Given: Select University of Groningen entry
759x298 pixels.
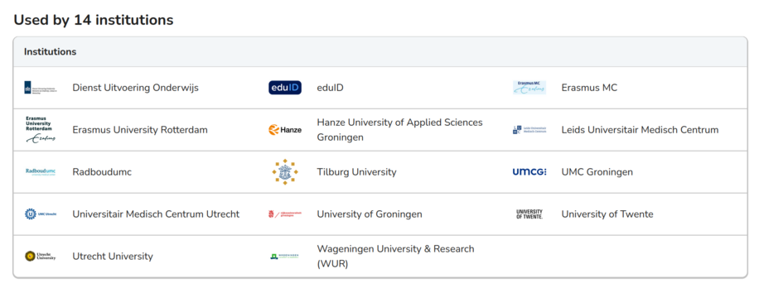Looking at the screenshot, I should click(x=370, y=214).
